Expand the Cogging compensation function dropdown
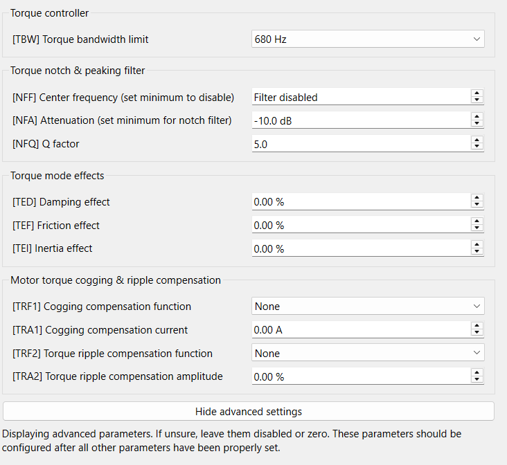Viewport: 507px width, 465px height. (367, 307)
